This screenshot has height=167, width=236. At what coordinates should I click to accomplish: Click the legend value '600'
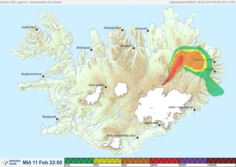[x=125, y=165]
